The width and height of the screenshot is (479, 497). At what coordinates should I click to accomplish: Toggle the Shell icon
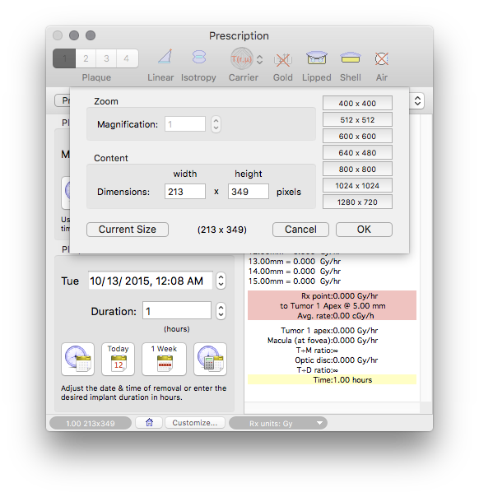[x=351, y=58]
